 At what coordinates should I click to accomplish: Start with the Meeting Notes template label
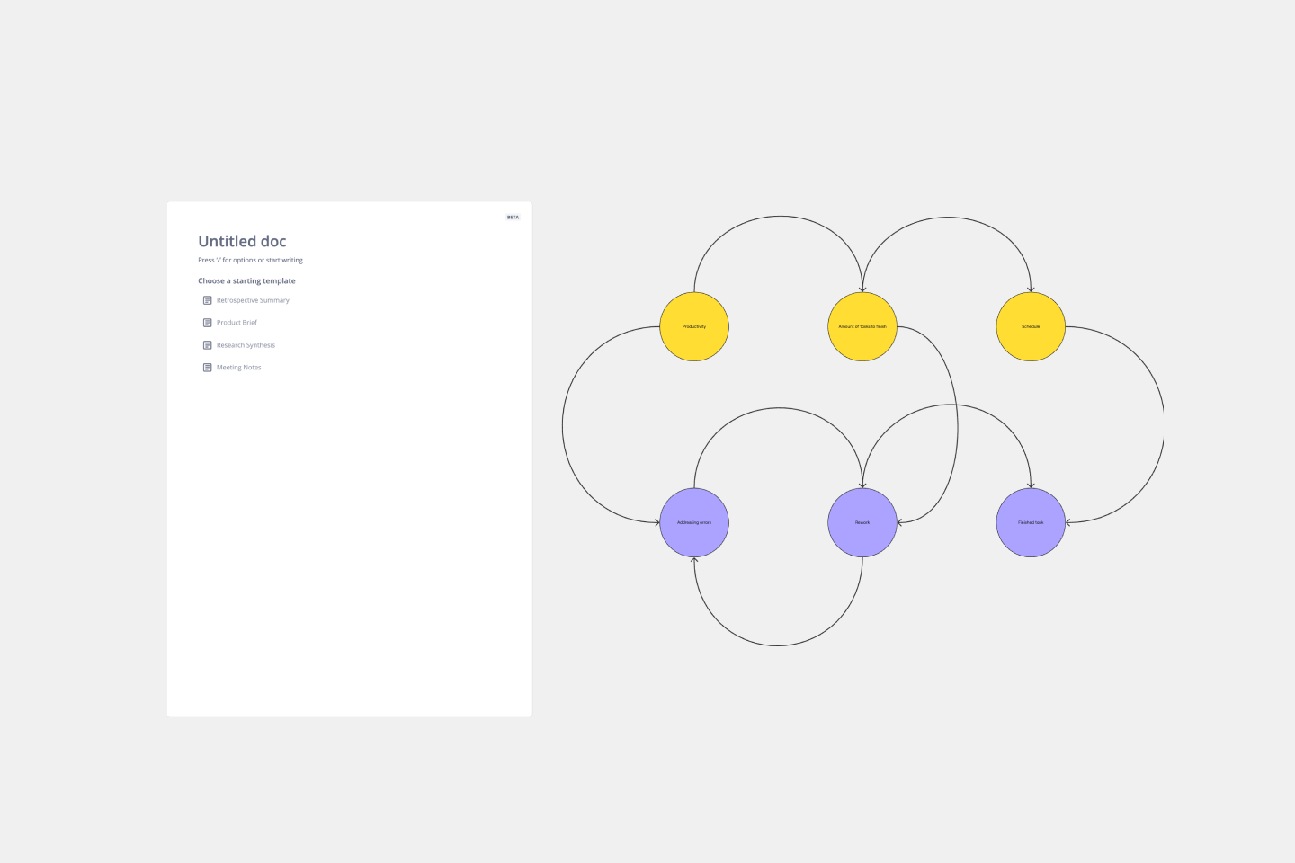click(x=238, y=368)
